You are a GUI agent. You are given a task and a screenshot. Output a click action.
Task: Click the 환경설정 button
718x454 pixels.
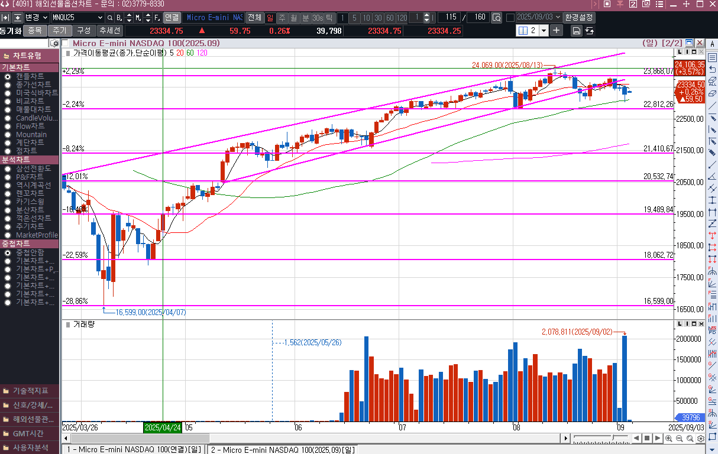coord(579,17)
